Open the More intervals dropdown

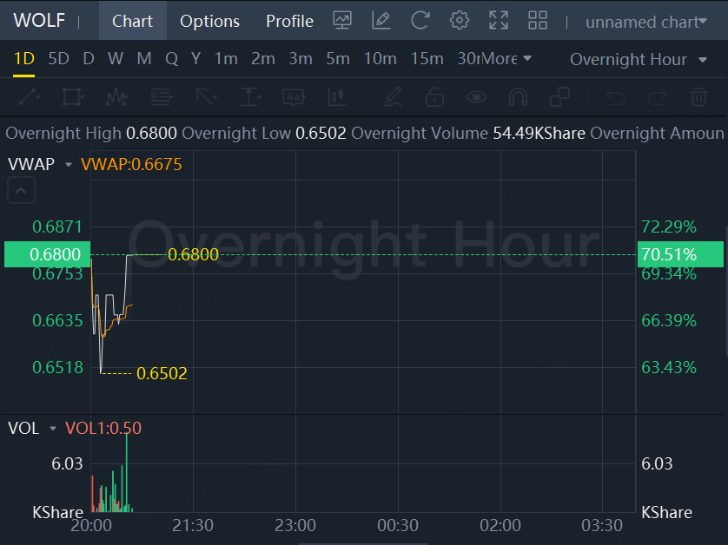pos(506,59)
